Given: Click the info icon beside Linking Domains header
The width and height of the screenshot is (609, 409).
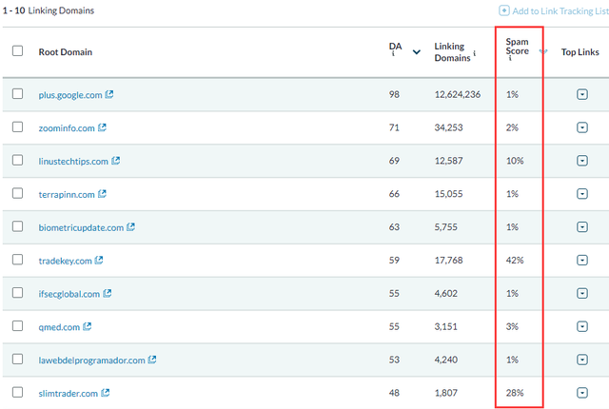Looking at the screenshot, I should (474, 53).
